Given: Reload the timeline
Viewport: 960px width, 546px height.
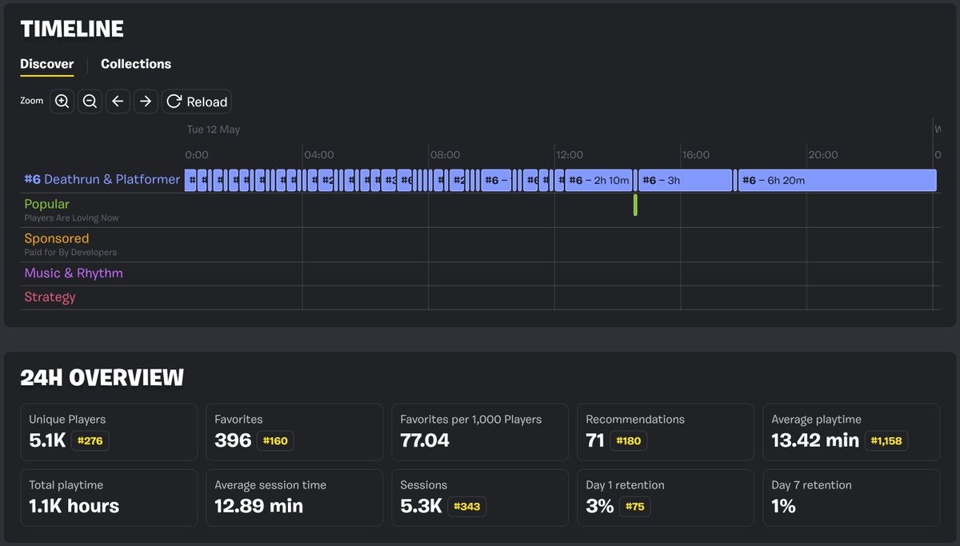Looking at the screenshot, I should coord(197,102).
